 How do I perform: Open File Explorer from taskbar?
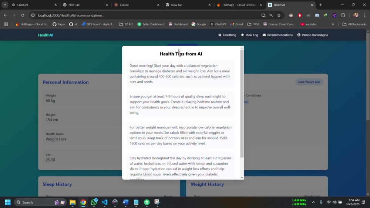[73, 202]
